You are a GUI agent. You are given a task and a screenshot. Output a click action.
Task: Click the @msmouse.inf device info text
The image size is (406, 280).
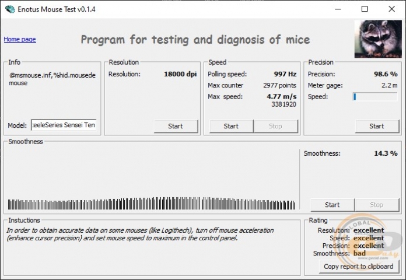click(52, 79)
